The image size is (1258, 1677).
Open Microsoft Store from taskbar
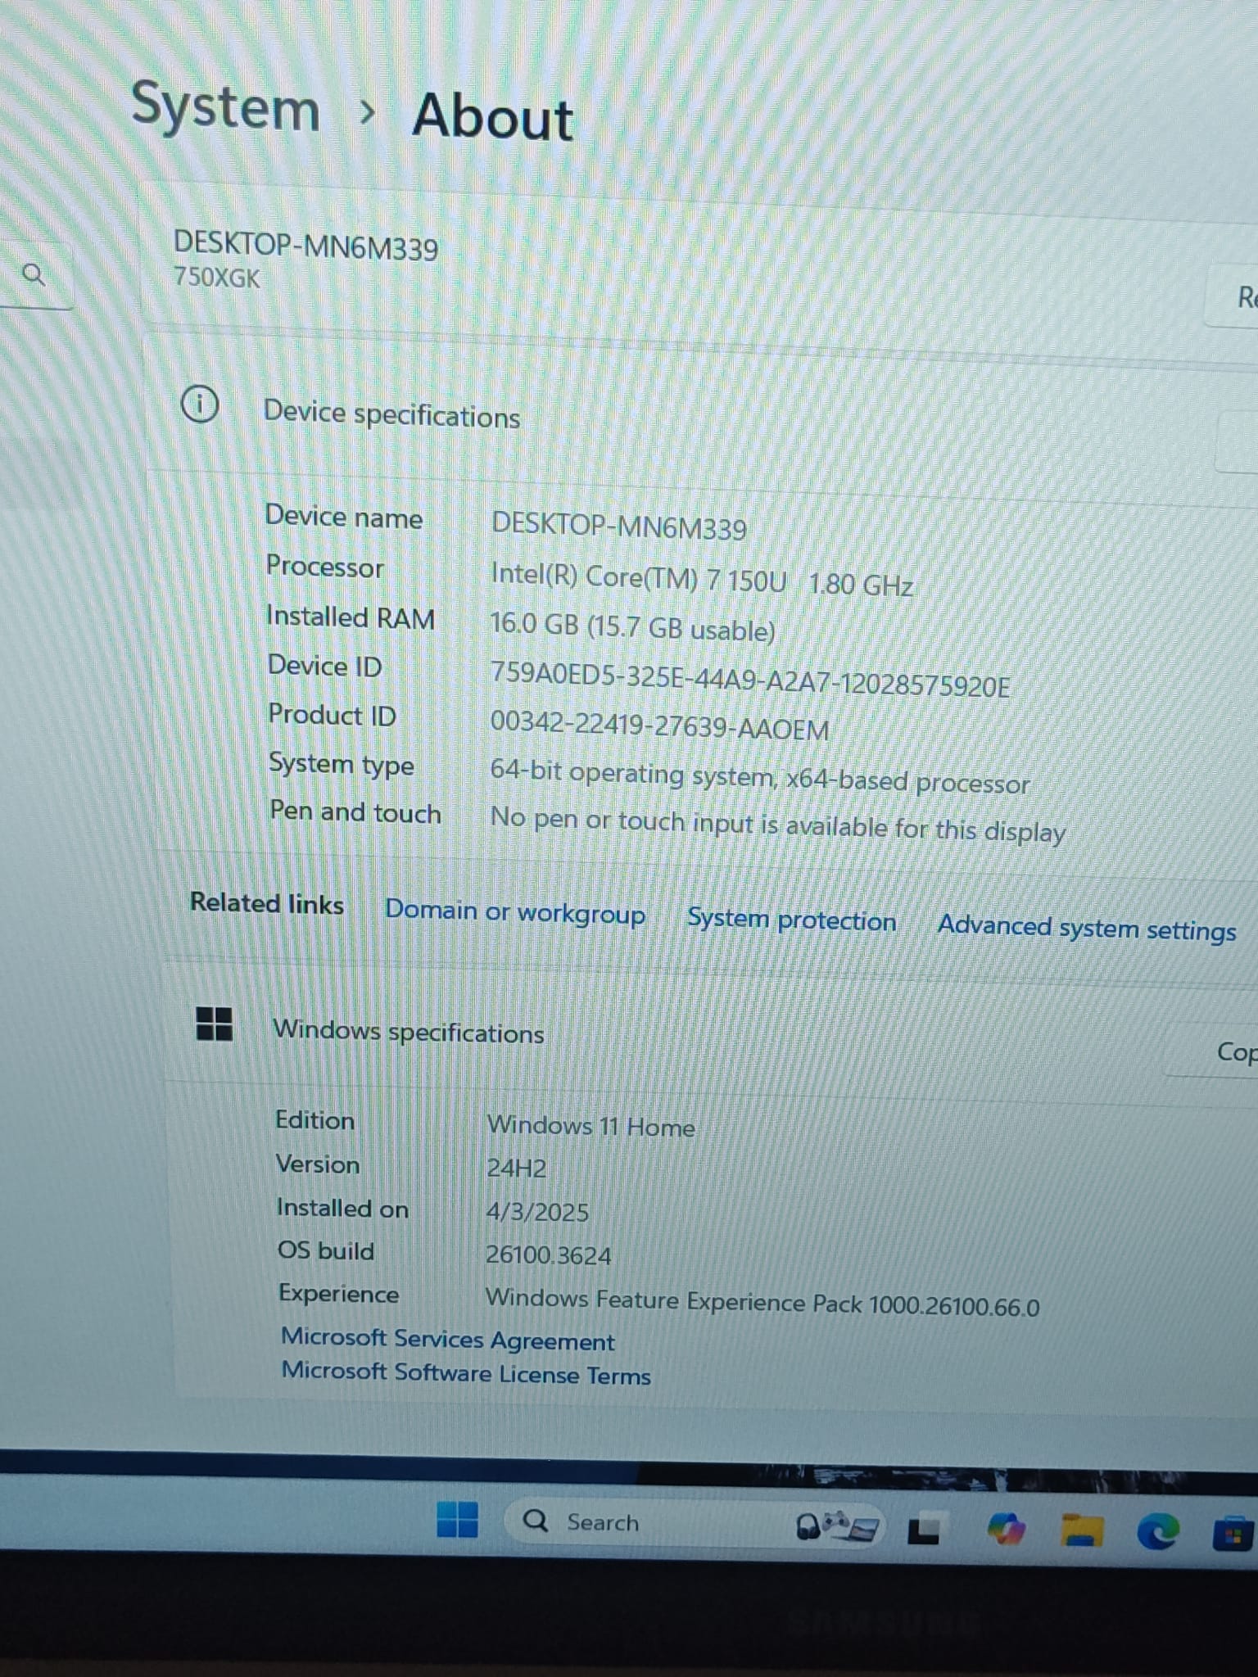tap(1234, 1534)
